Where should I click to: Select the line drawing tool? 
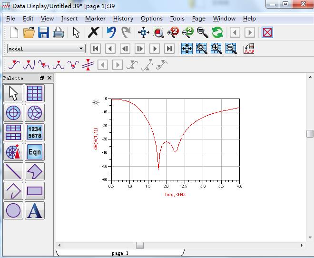[x=13, y=171]
